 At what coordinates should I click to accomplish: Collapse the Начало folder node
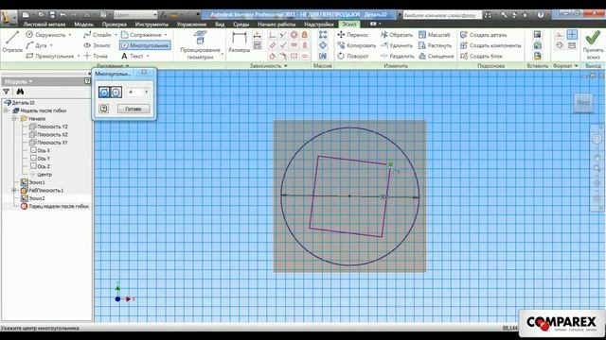click(14, 119)
